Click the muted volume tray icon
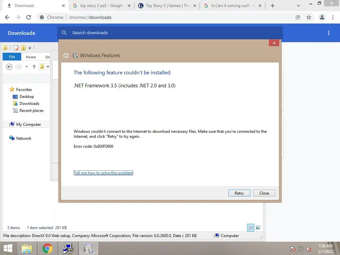 (309, 249)
